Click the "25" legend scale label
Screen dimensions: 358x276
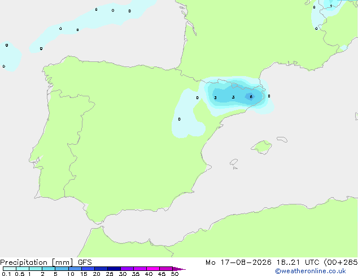click(110, 274)
